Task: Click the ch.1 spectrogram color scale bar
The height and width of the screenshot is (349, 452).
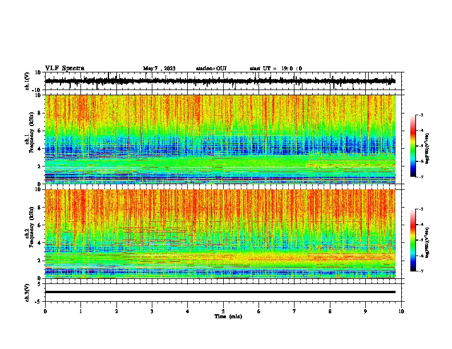Action: click(x=413, y=146)
